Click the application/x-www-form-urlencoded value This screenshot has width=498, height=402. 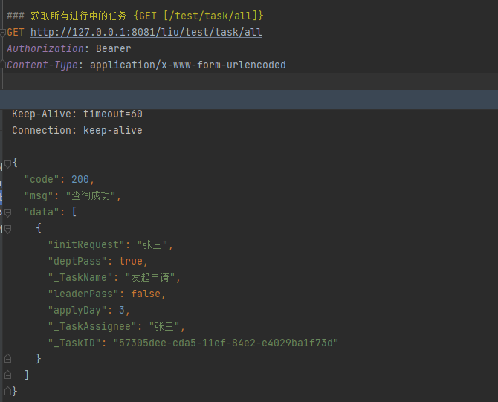(x=187, y=65)
